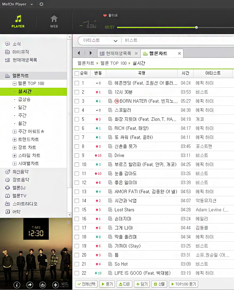
Task: Add the album with plus icon
Action: pyautogui.click(x=55, y=285)
